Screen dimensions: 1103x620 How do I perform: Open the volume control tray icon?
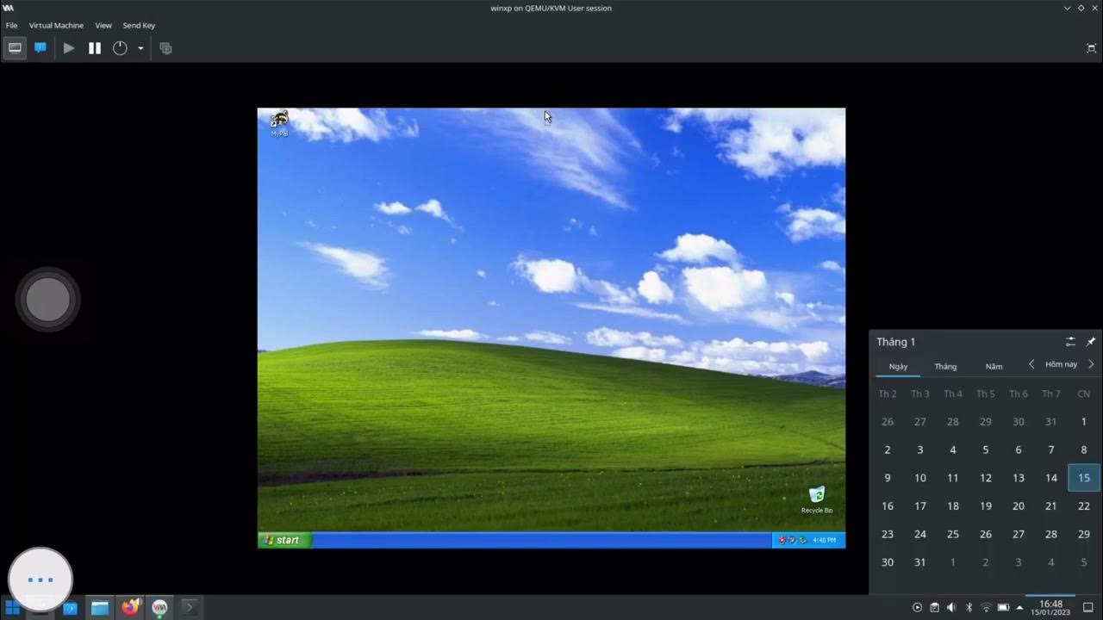951,608
